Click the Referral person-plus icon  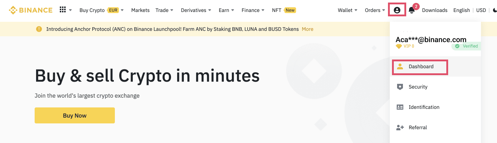[400, 127]
